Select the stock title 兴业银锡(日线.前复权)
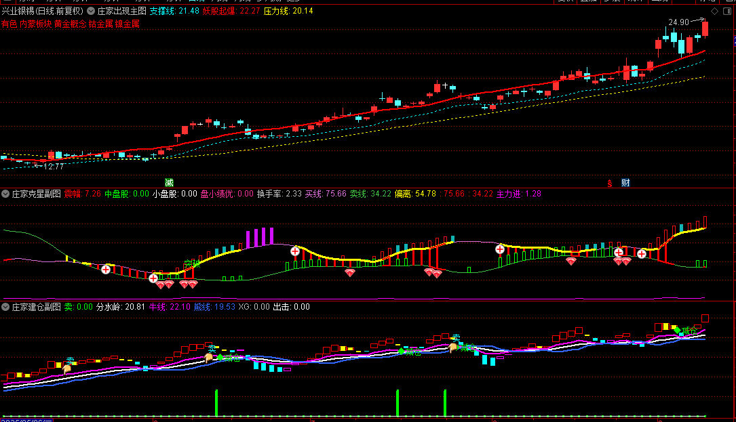This screenshot has width=736, height=422. click(43, 11)
